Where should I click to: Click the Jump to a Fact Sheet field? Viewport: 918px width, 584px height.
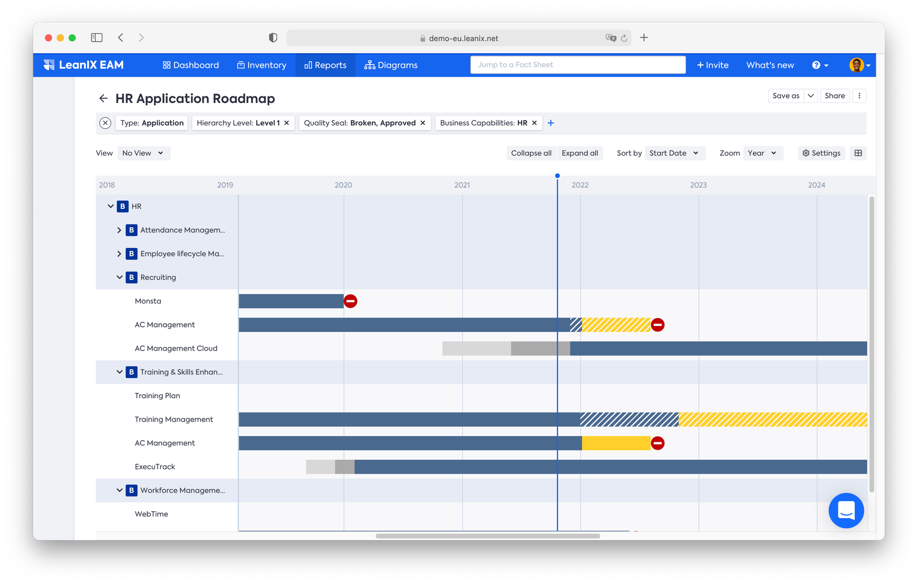pos(578,65)
